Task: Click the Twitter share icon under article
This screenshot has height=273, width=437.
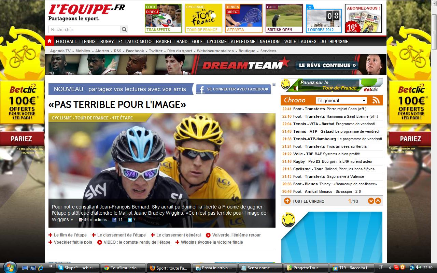Action: (x=130, y=220)
